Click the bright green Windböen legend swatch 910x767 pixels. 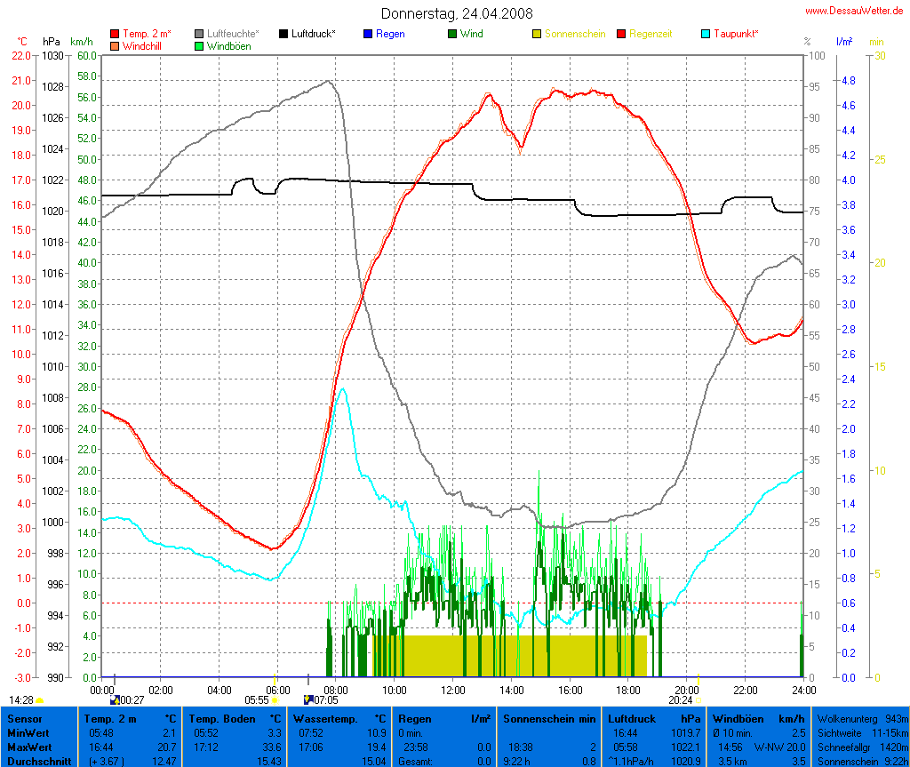pyautogui.click(x=199, y=45)
